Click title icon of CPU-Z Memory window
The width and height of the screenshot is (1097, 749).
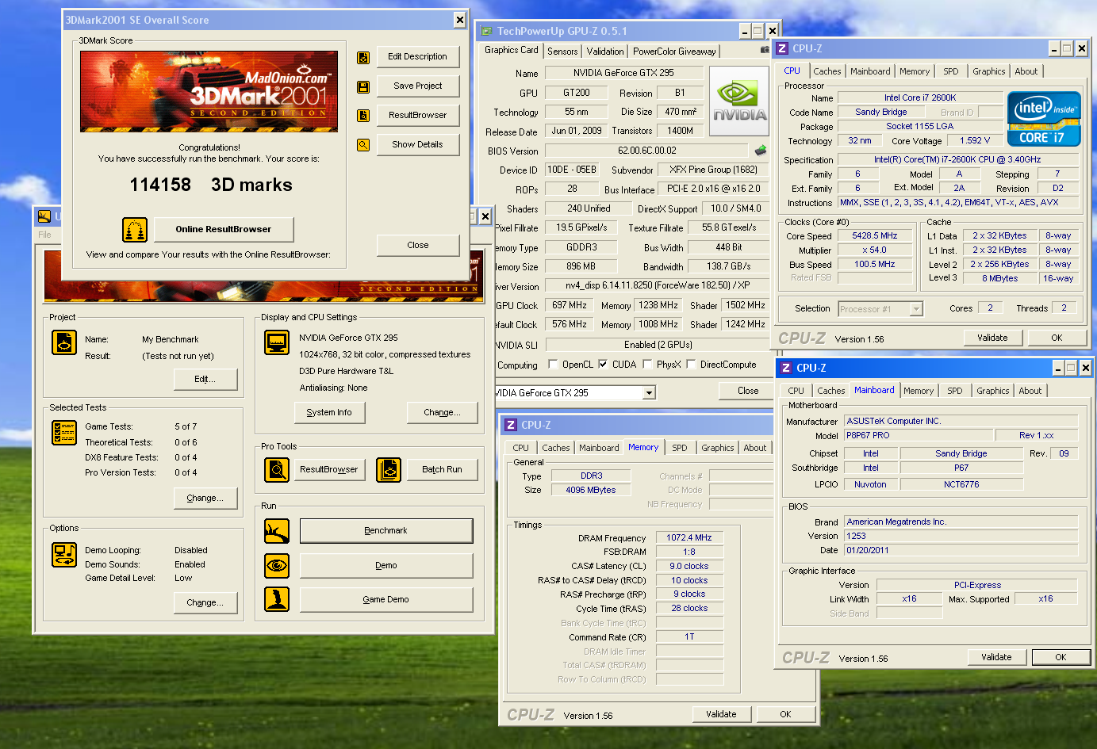click(511, 425)
